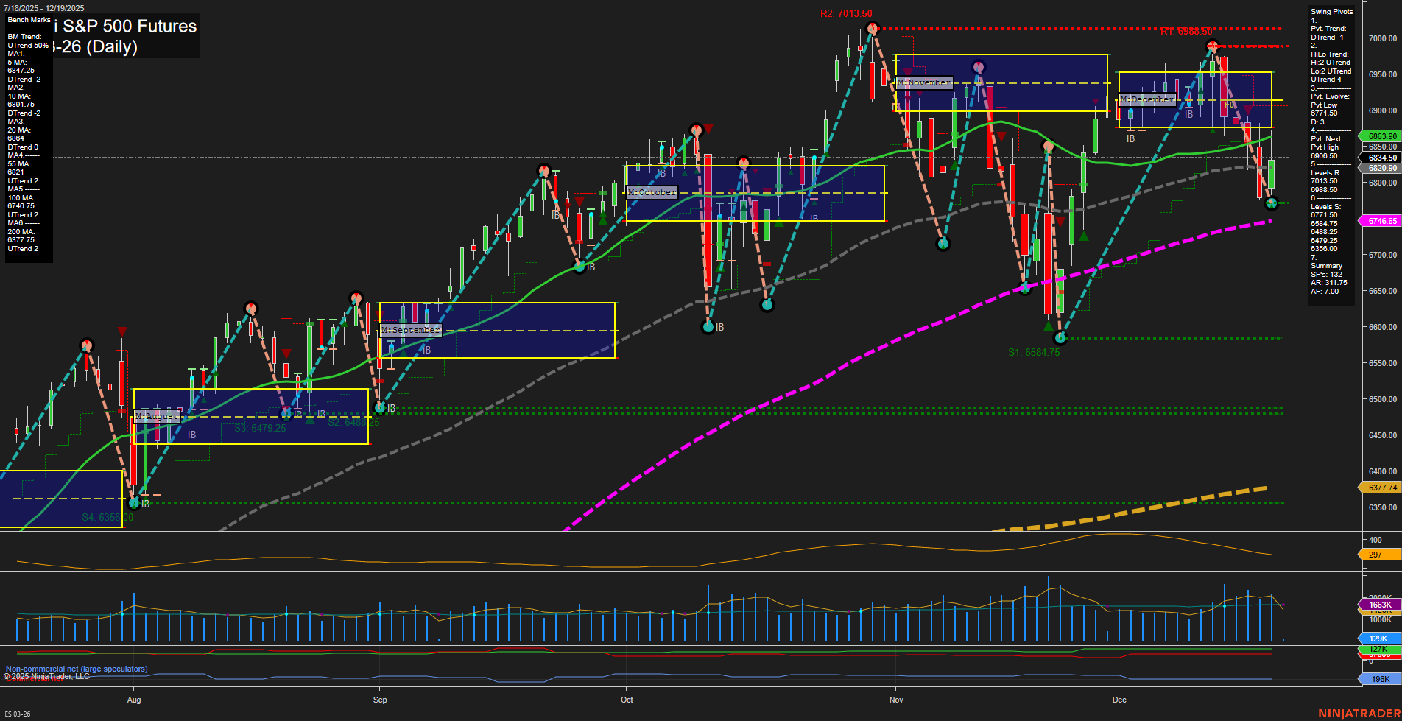
Task: Select the red down-arrow marker above the August highs
Action: click(122, 331)
